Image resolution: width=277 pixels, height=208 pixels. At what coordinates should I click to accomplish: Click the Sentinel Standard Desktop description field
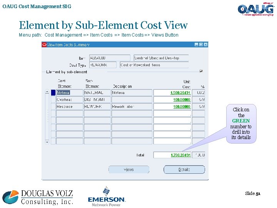[161, 58]
